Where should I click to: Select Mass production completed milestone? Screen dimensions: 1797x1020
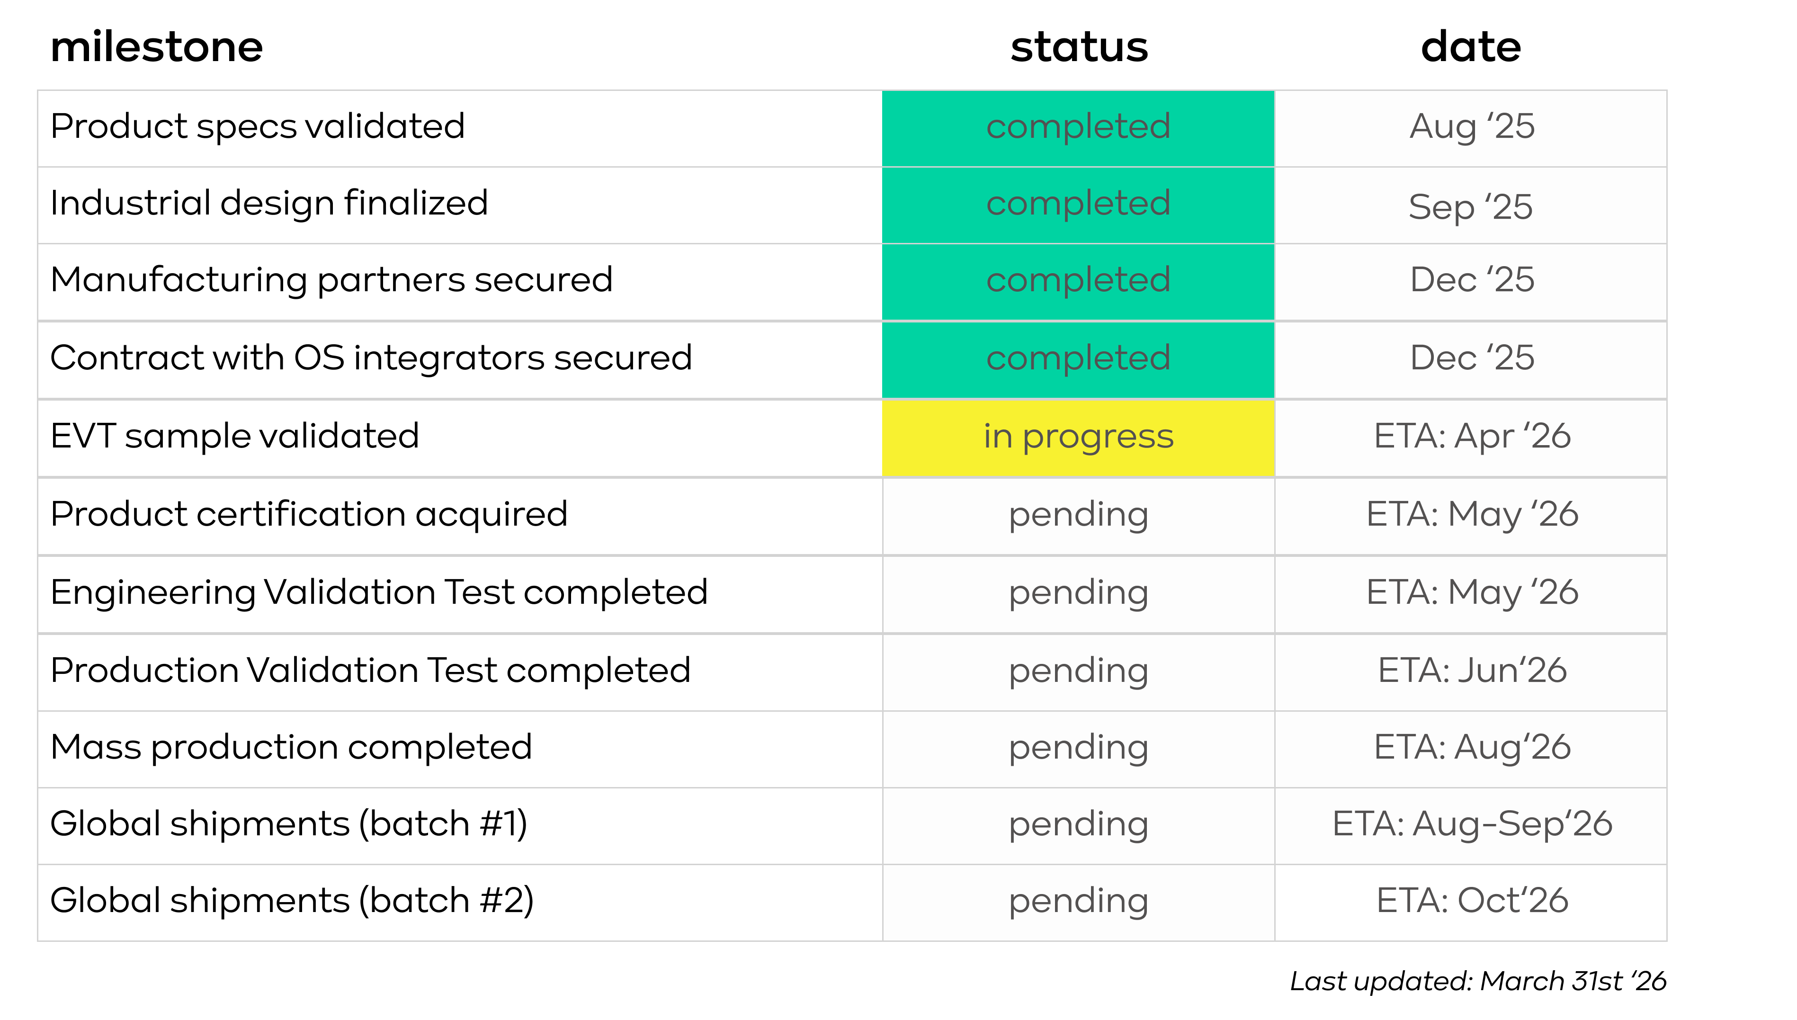291,748
